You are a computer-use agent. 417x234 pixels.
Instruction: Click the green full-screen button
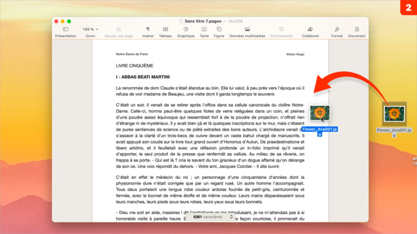(69, 21)
